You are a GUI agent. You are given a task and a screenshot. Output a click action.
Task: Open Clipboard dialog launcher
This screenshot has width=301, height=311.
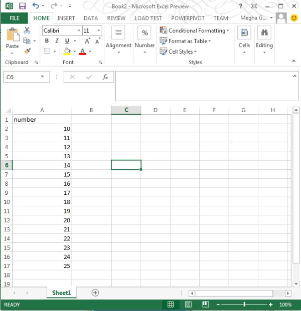click(36, 63)
